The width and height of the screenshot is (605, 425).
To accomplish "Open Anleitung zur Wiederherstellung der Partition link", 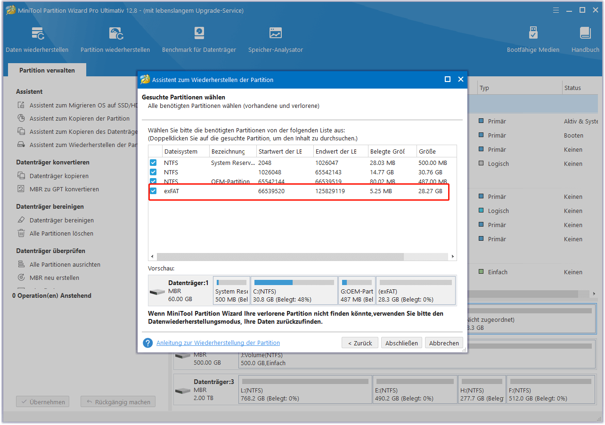I will click(218, 343).
